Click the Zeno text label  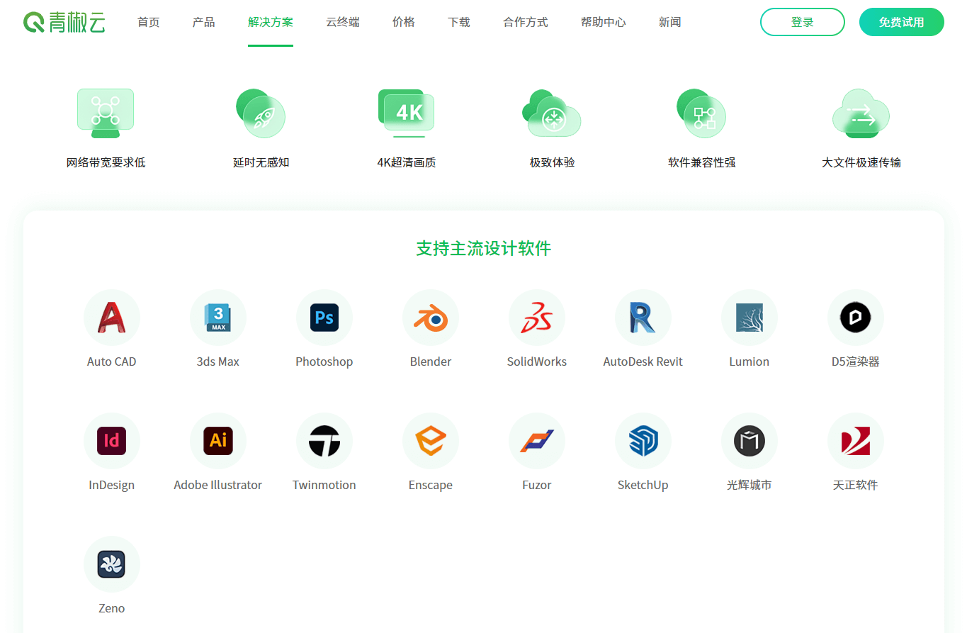(x=112, y=608)
